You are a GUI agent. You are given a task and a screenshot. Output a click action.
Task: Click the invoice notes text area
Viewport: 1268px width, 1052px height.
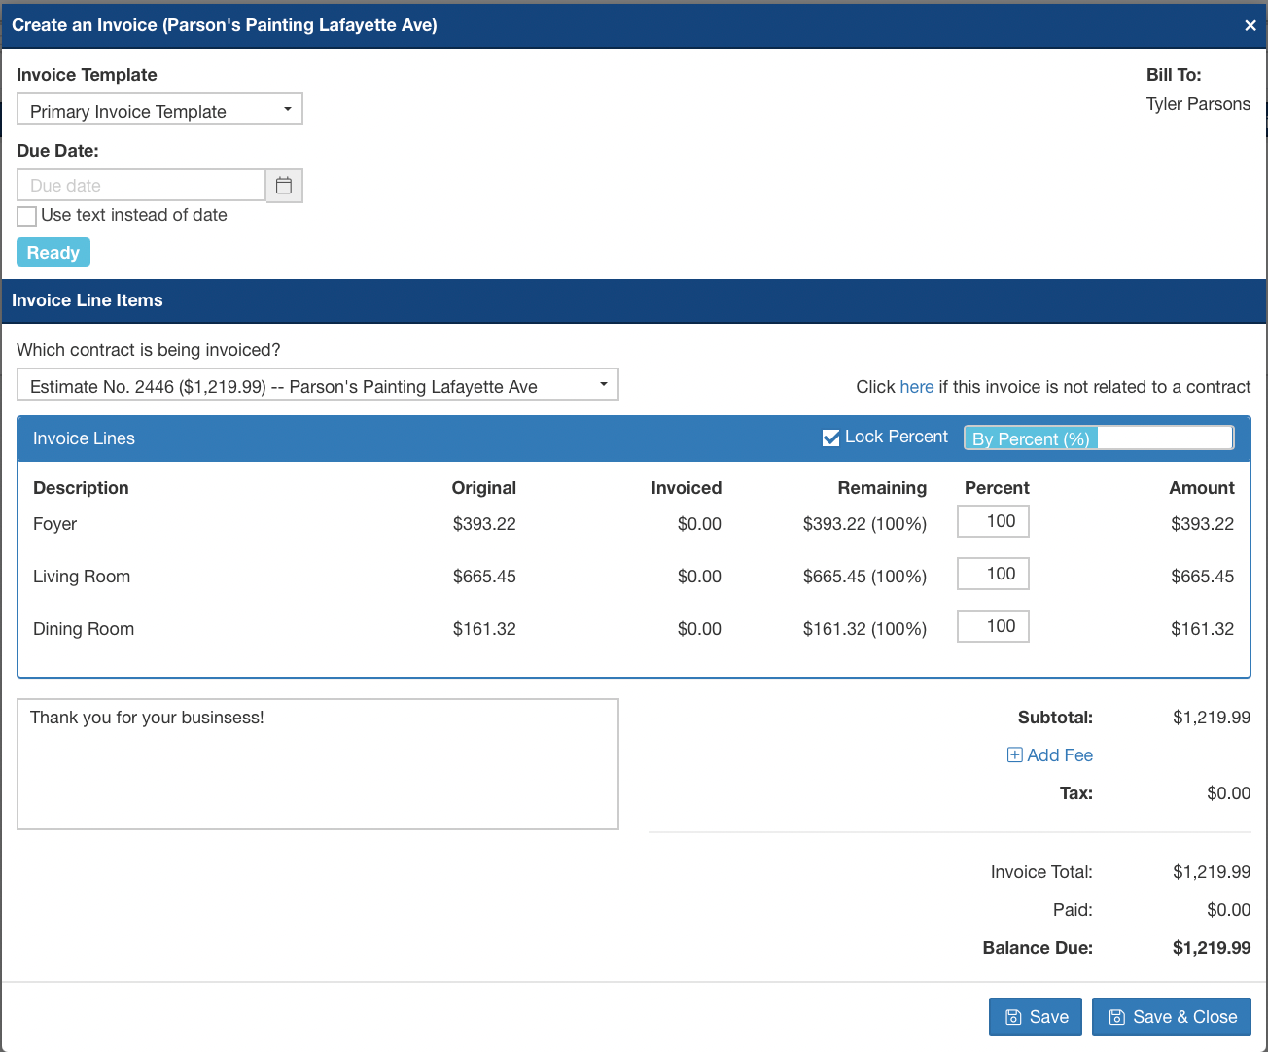click(x=318, y=763)
